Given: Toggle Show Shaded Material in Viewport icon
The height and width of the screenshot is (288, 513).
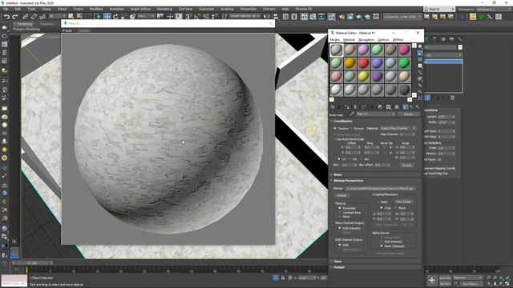Looking at the screenshot, I should (x=397, y=106).
